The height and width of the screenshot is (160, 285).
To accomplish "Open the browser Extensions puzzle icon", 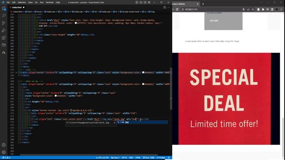I will click(263, 9).
